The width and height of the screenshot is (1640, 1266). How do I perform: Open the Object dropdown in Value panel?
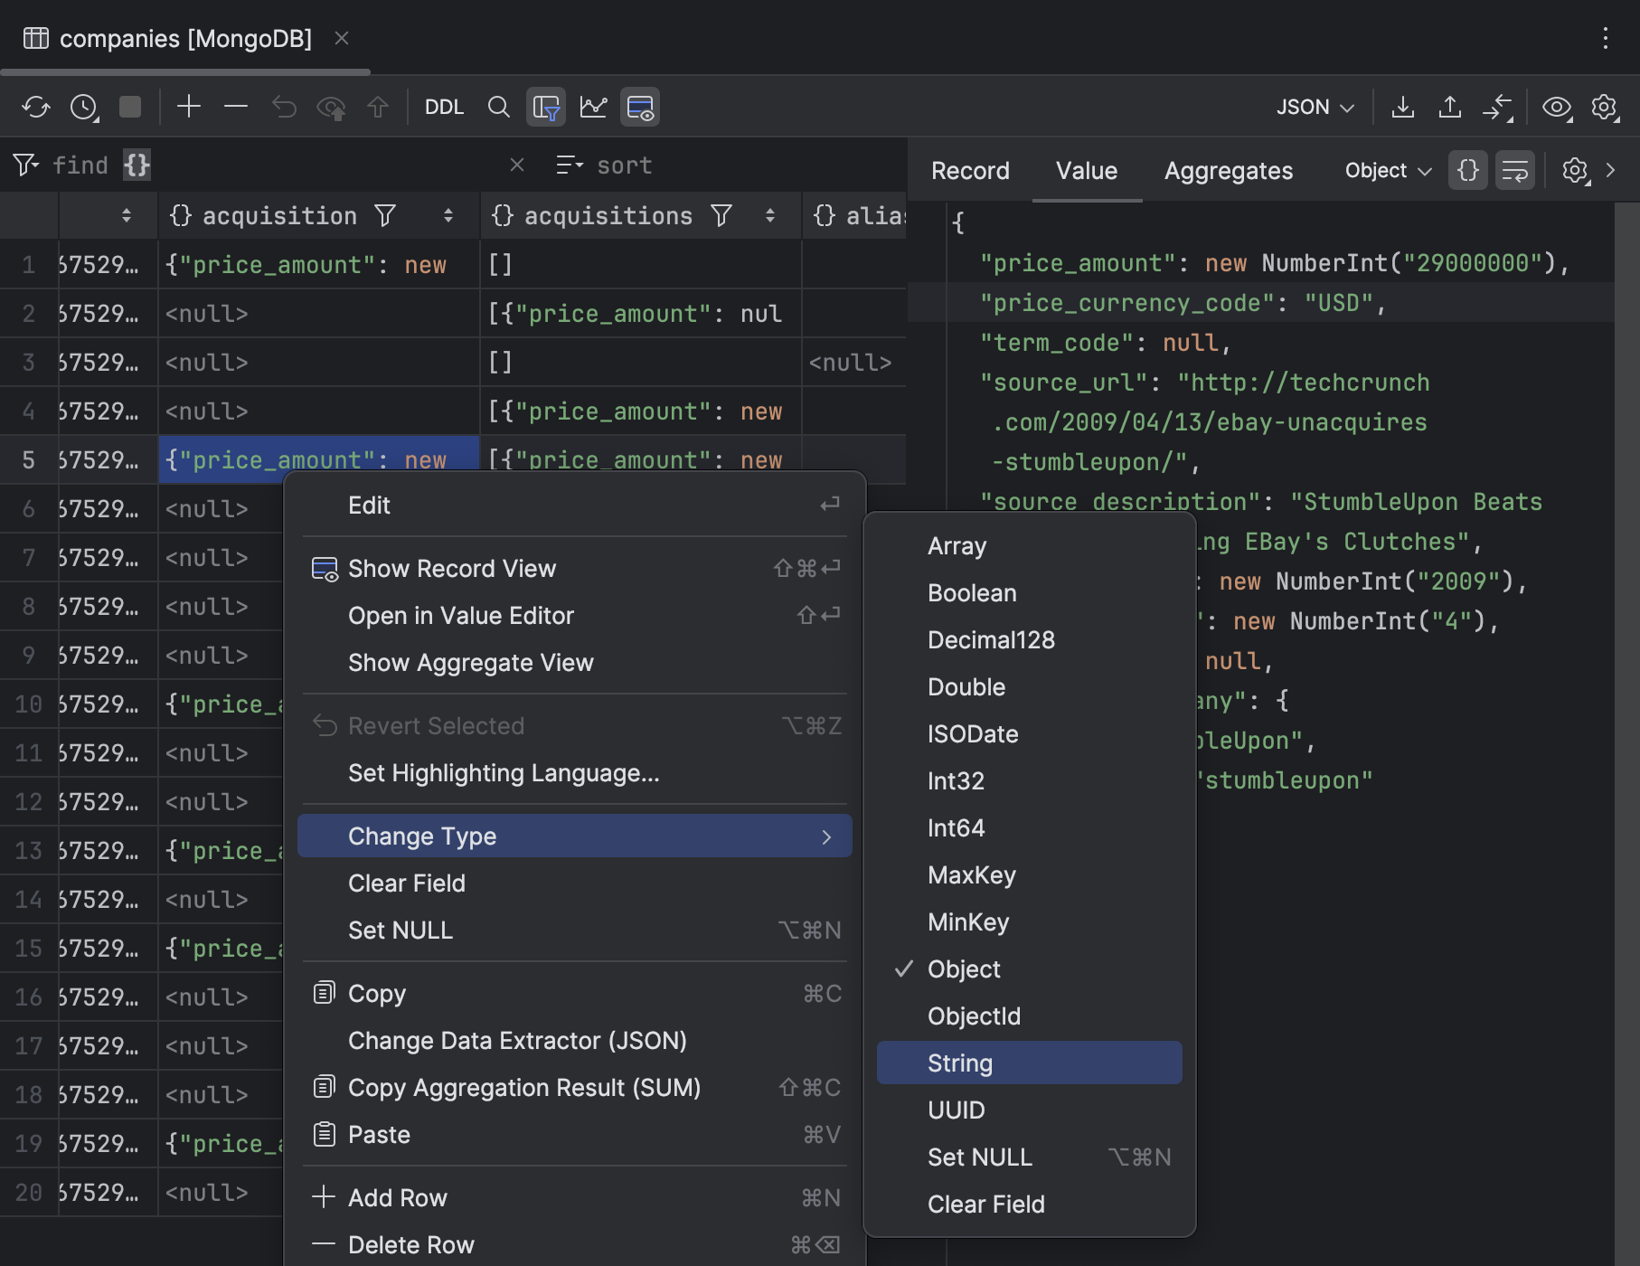pos(1386,170)
